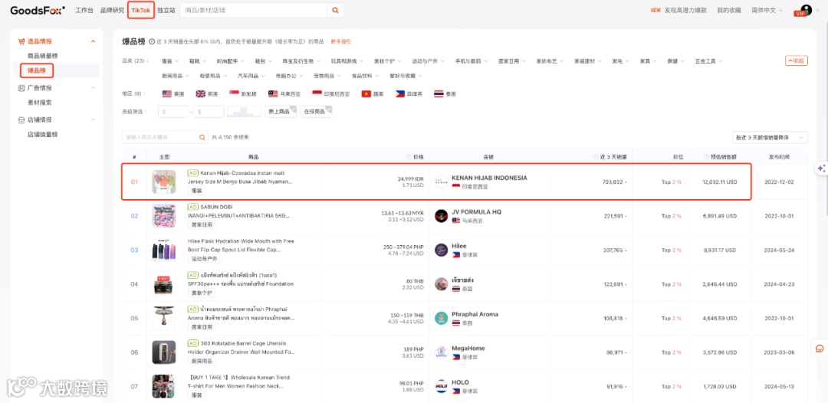Click the HOLO shop logo
Image resolution: width=828 pixels, height=403 pixels.
coord(441,386)
